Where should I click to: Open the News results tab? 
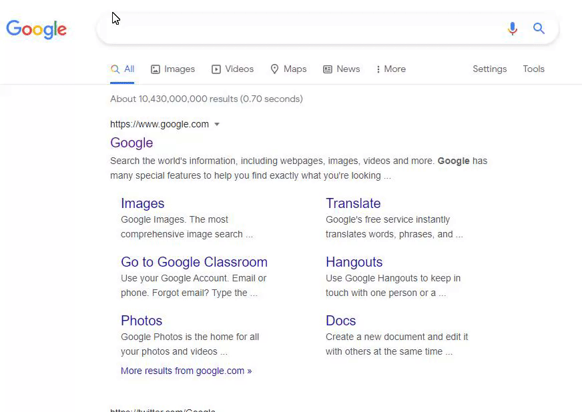[341, 69]
